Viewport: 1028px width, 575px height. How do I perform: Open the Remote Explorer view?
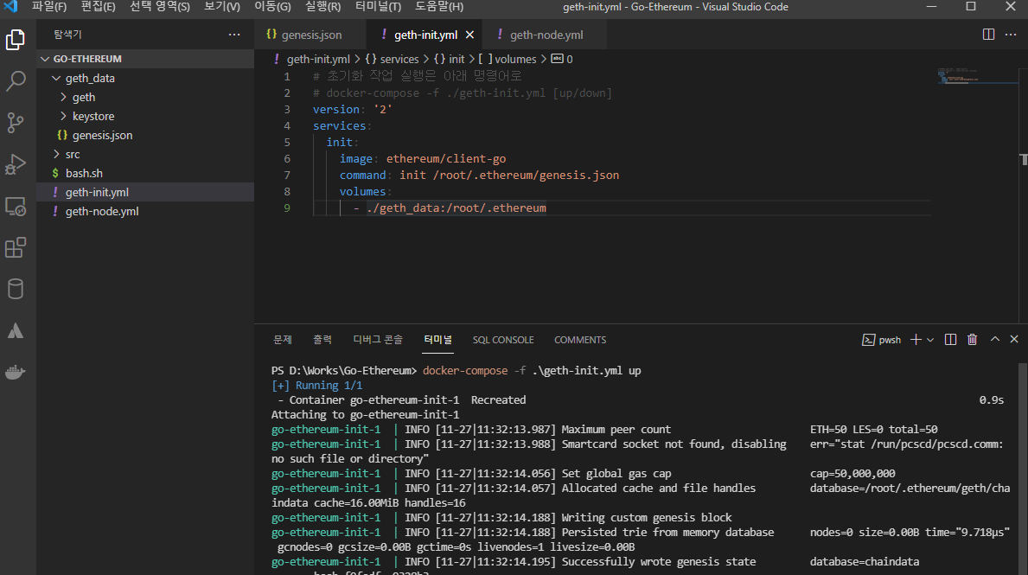coord(15,207)
